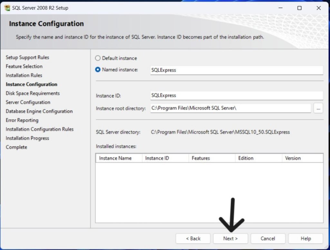
Task: Click the SQL Server Setup title bar icon
Action: [x=7, y=8]
